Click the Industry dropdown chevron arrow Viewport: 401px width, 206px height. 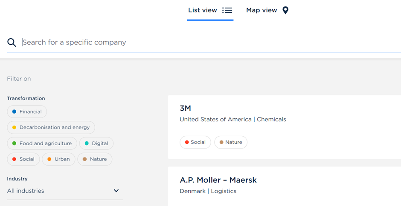[x=116, y=191]
